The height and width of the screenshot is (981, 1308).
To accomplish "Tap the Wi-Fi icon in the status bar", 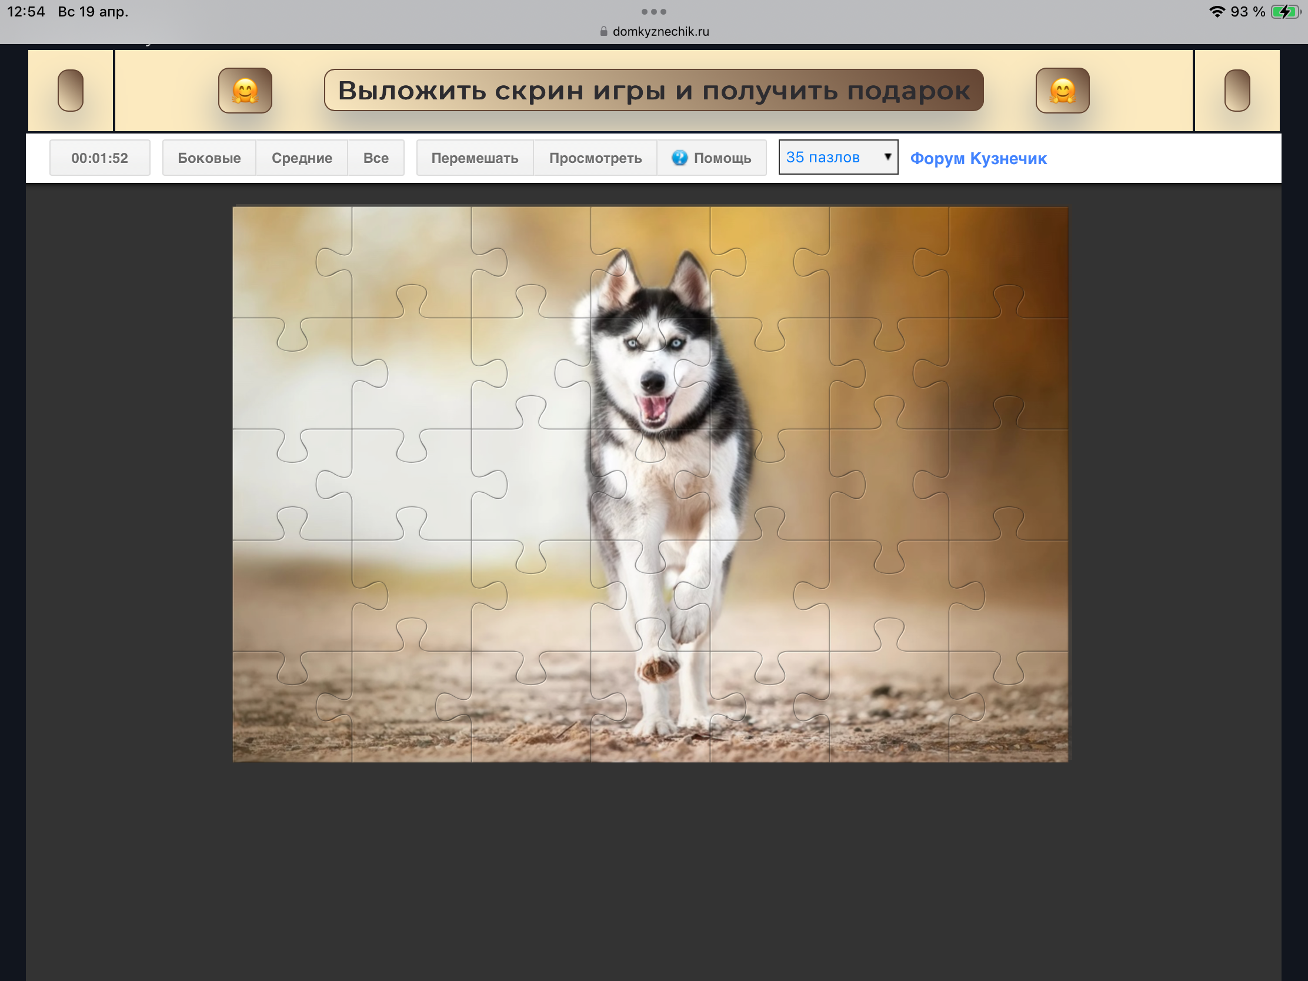I will point(1216,12).
